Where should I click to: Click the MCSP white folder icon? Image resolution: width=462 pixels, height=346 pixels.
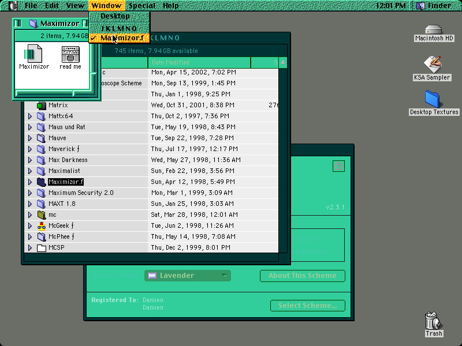tap(41, 248)
